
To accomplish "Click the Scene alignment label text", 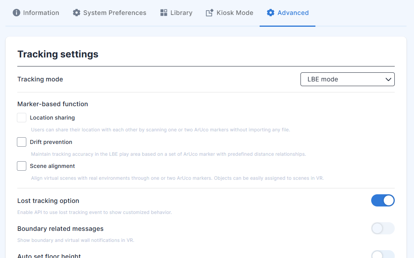I will (x=52, y=166).
